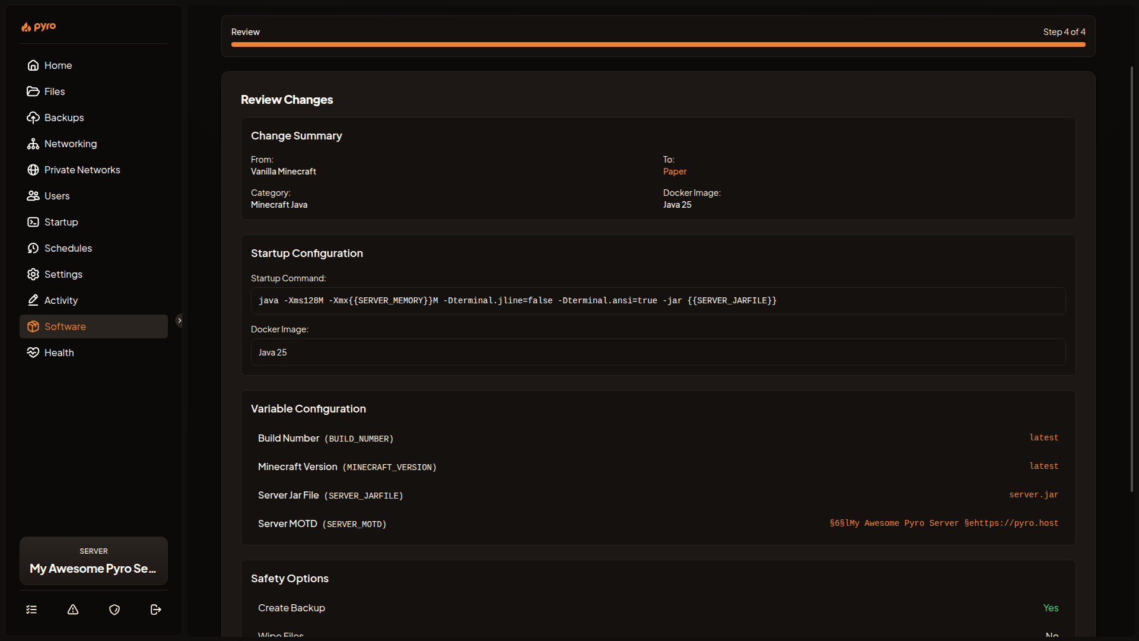Click the Variable Configuration heading
This screenshot has width=1139, height=641.
coord(308,409)
